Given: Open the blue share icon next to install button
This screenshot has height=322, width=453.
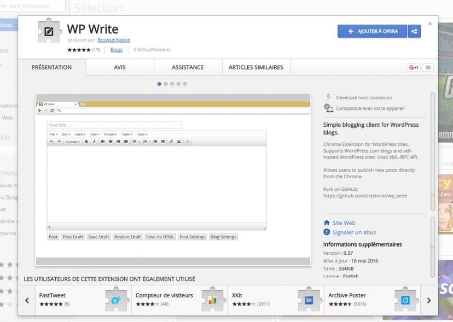Looking at the screenshot, I should (414, 31).
